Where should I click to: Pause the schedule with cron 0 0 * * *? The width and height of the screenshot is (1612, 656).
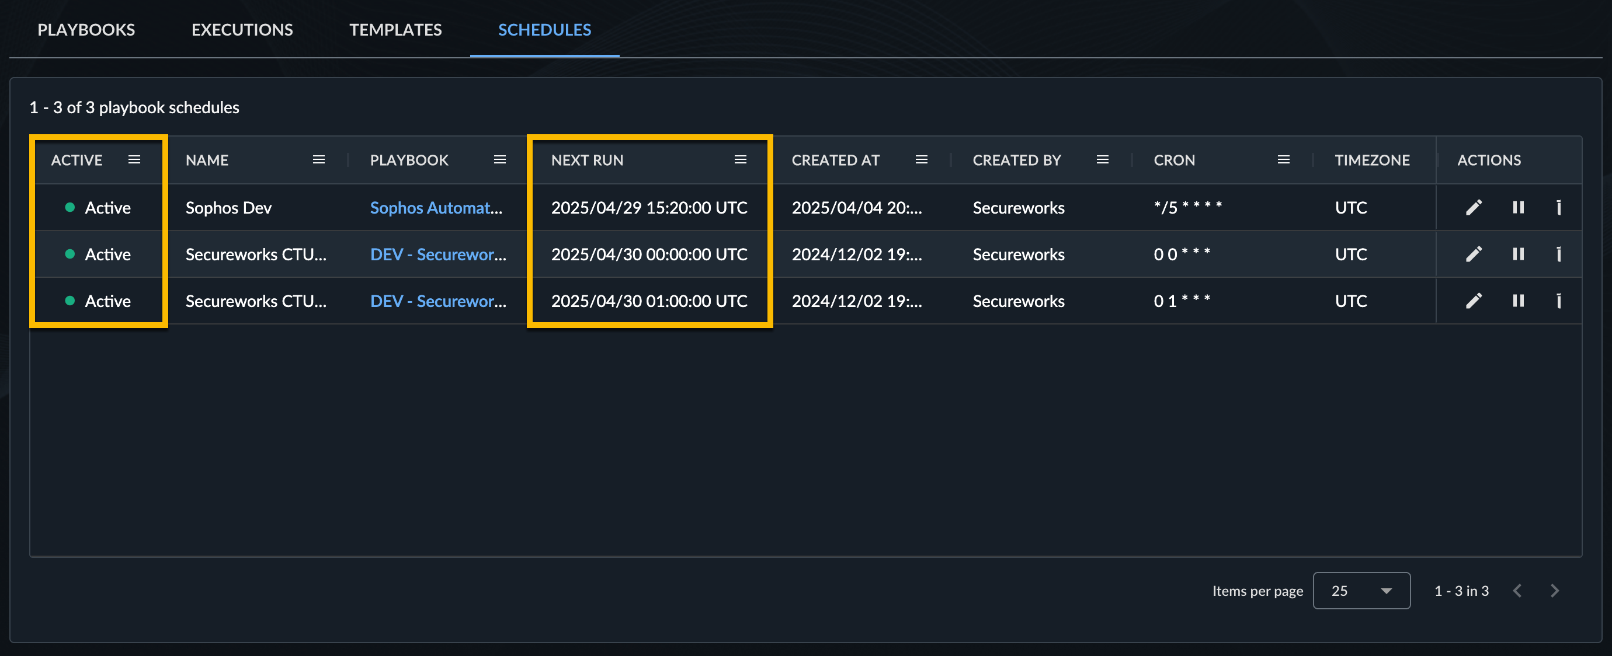[x=1518, y=254]
